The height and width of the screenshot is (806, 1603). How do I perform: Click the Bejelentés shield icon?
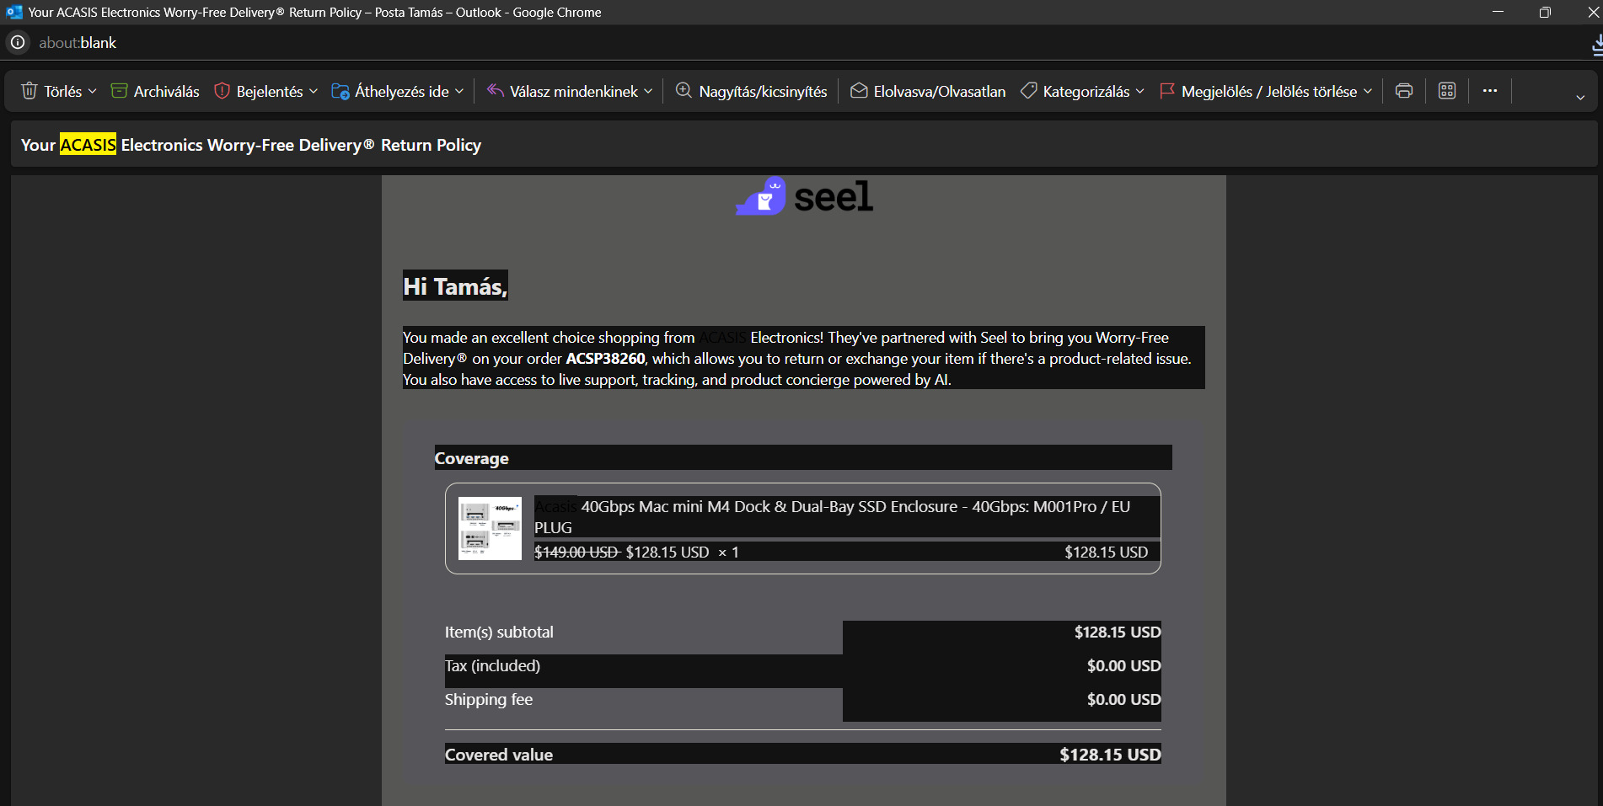click(x=222, y=91)
